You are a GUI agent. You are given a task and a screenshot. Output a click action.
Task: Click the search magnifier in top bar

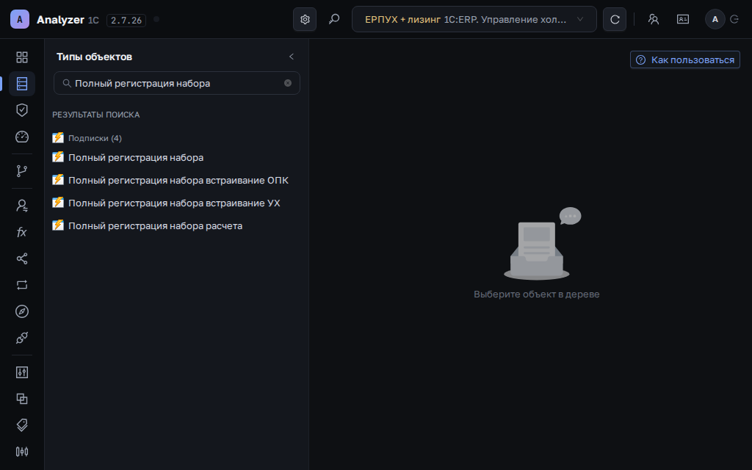pyautogui.click(x=334, y=19)
